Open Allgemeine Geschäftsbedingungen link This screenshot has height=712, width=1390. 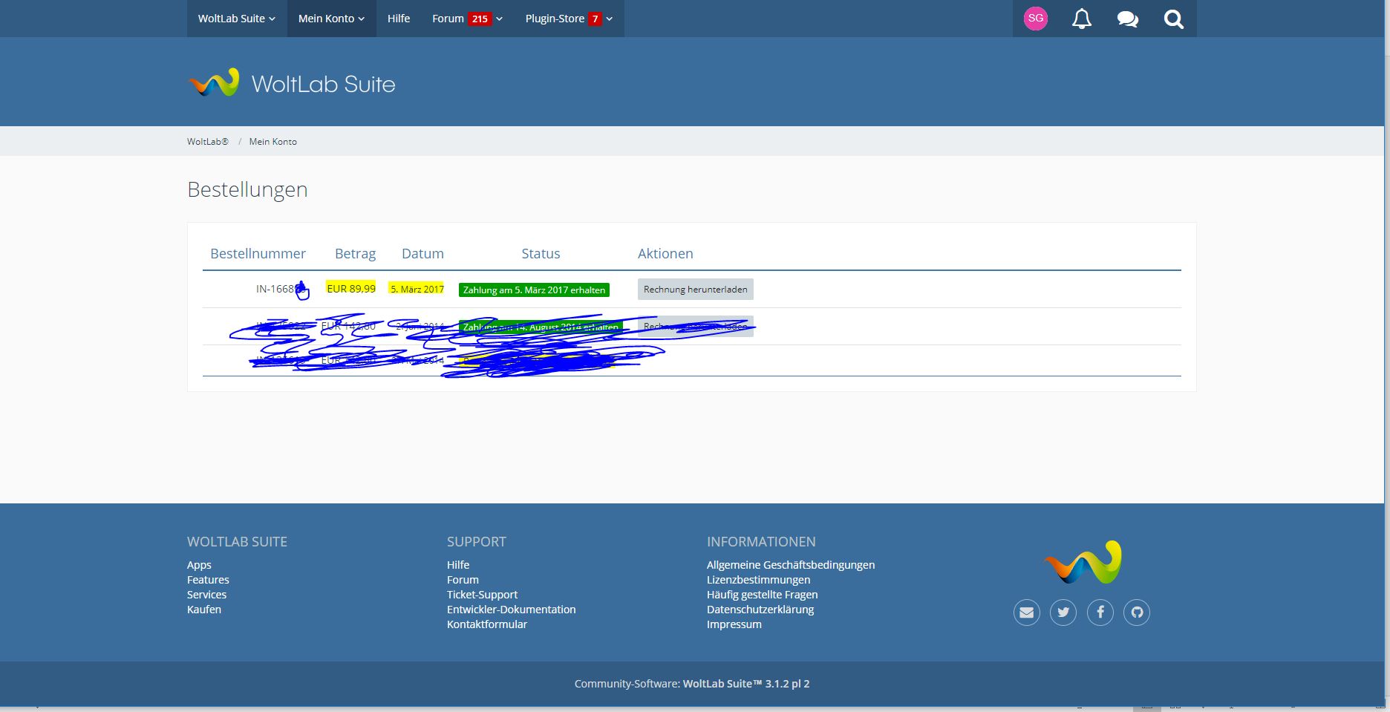(791, 565)
